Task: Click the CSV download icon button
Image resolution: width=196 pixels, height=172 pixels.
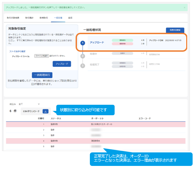Action: click(x=45, y=111)
